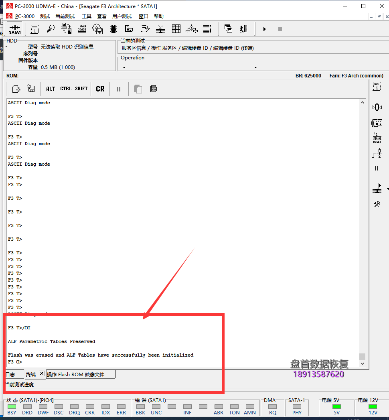Open the 9600/57600 baud rate setting
Screen dimensions: 389x420
(x=82, y=28)
